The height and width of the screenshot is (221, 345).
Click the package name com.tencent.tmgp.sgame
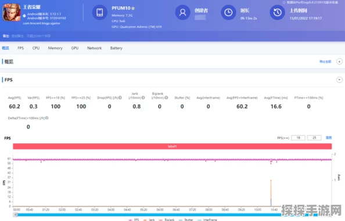[x=41, y=23]
